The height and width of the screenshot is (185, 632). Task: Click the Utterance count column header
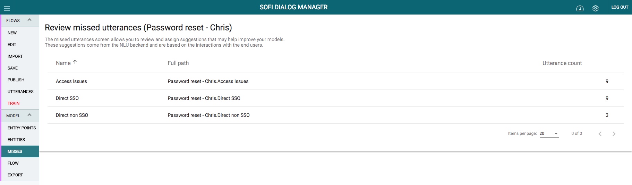(562, 63)
